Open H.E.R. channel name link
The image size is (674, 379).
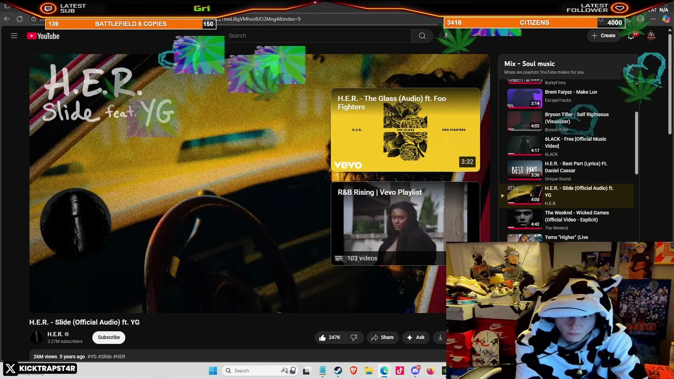pyautogui.click(x=55, y=334)
